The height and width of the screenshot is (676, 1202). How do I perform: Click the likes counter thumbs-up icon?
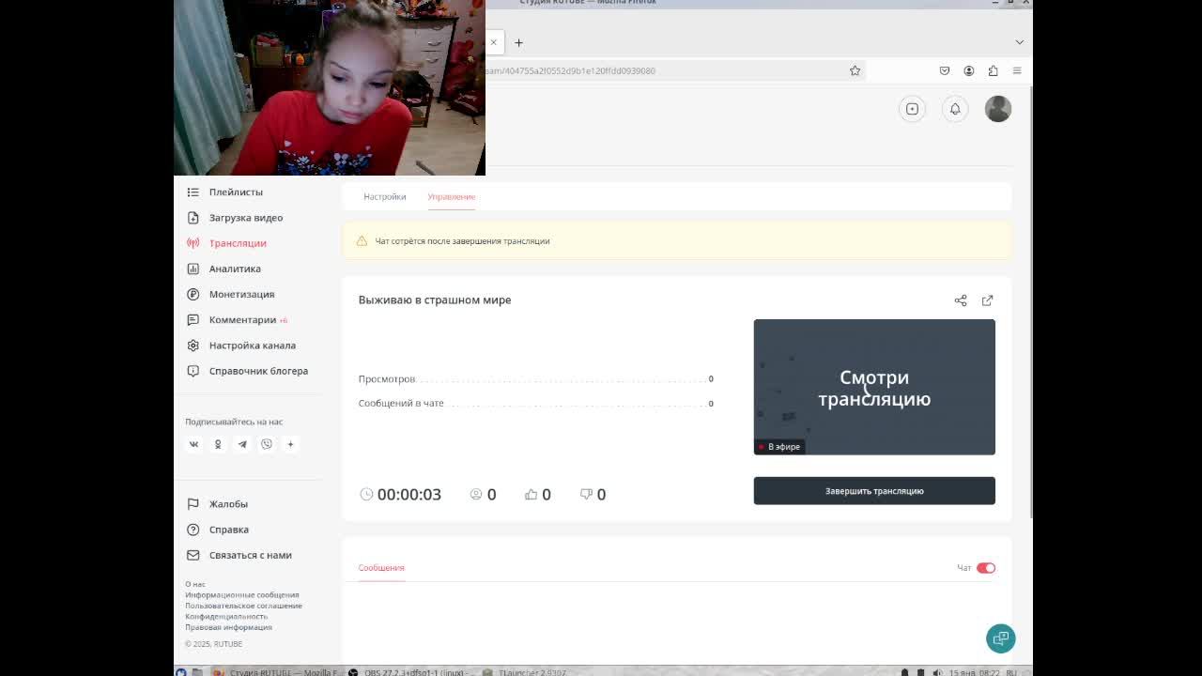531,494
